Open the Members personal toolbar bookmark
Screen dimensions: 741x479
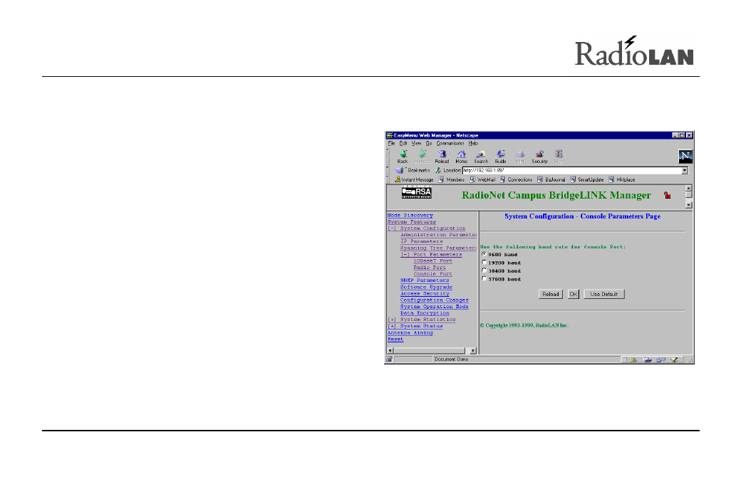click(451, 180)
